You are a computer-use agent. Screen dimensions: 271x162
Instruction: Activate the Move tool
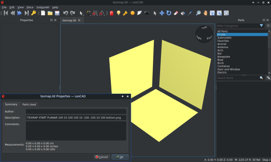(x=162, y=13)
